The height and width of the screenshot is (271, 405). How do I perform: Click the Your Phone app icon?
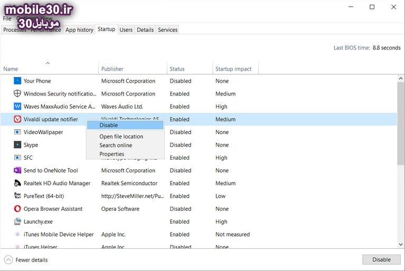point(17,81)
